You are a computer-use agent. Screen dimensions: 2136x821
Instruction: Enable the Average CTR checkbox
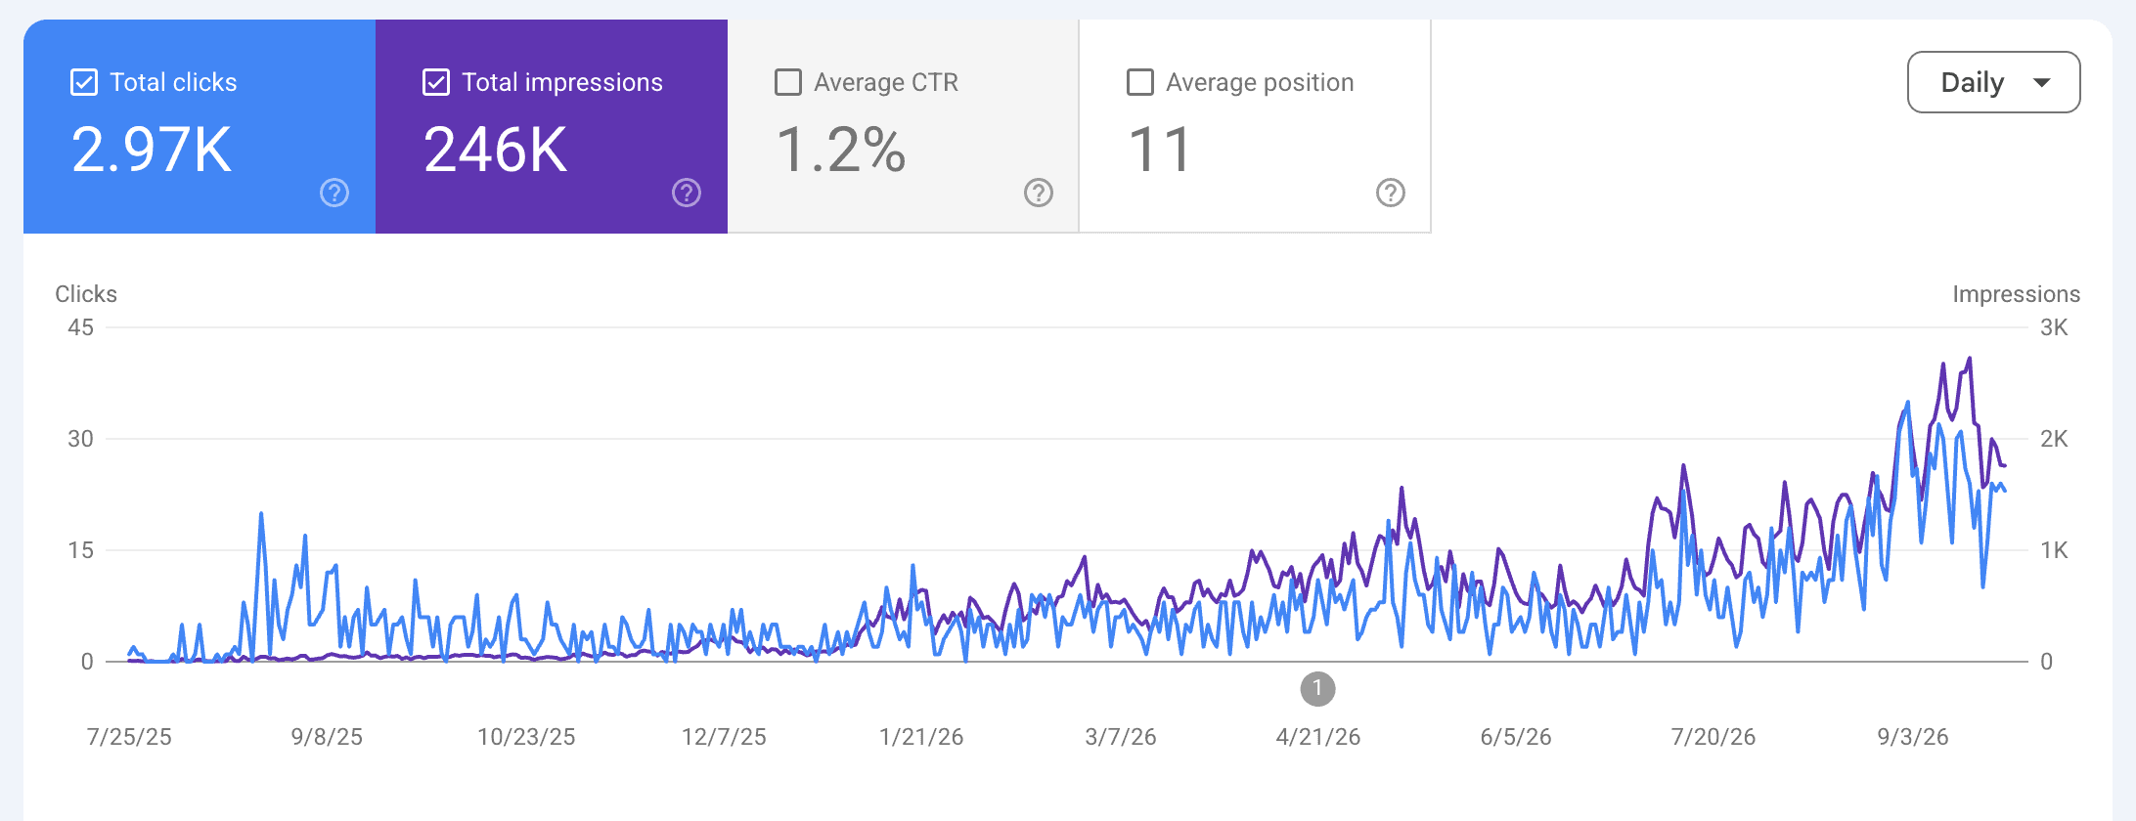[x=788, y=82]
